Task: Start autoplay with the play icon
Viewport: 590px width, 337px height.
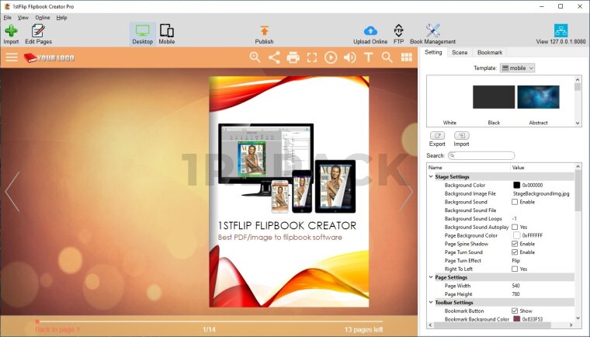Action: pyautogui.click(x=331, y=57)
